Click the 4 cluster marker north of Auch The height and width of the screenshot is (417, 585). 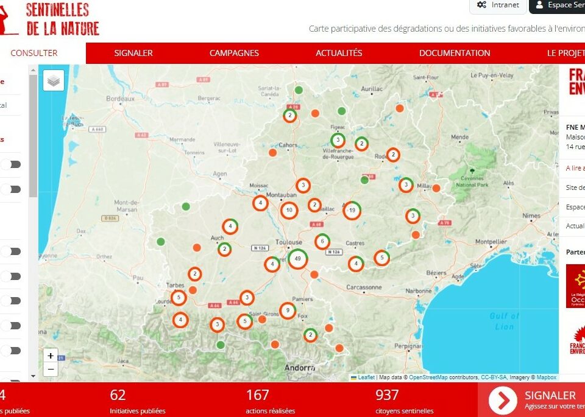coord(230,226)
